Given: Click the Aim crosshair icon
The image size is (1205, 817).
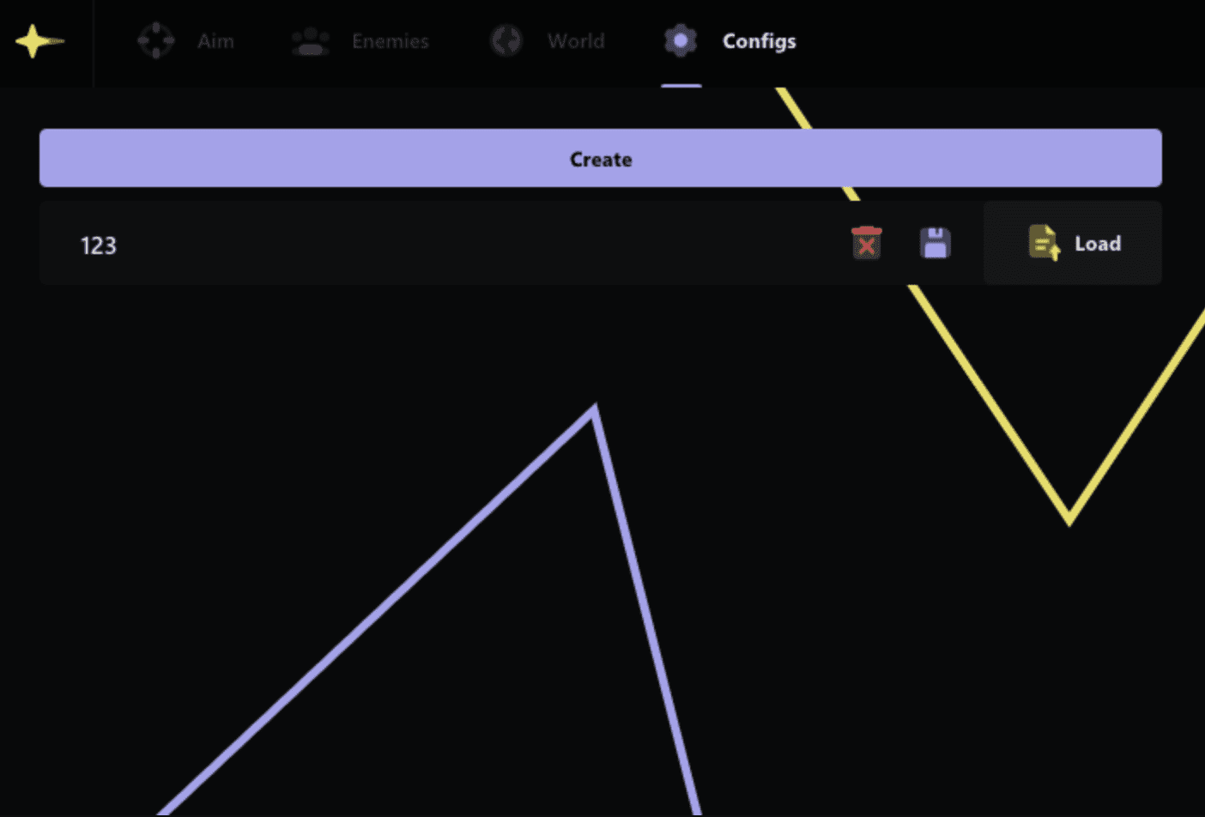Looking at the screenshot, I should [156, 41].
